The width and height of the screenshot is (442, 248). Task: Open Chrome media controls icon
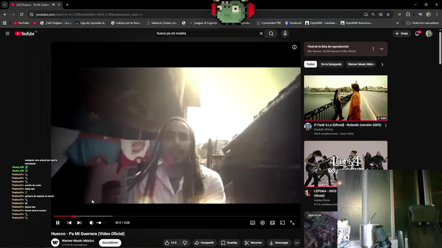[x=420, y=14]
